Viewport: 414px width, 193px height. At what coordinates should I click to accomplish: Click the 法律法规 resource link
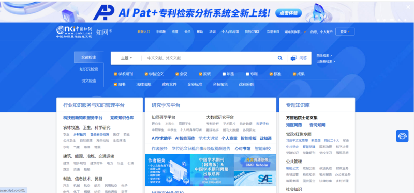(144, 85)
